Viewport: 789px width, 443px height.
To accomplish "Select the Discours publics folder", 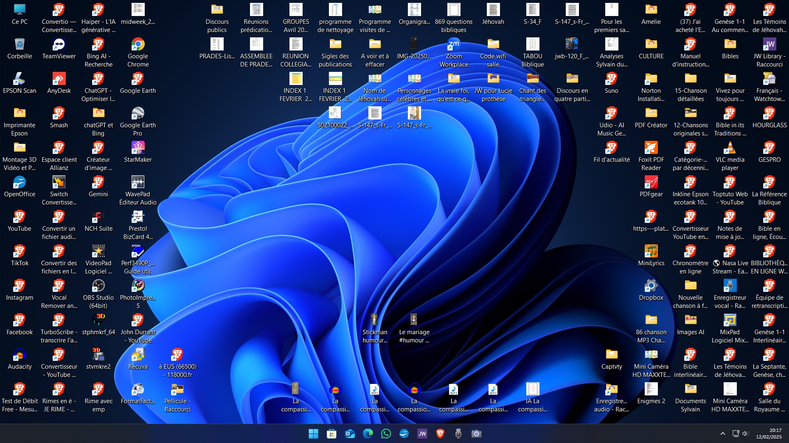I will tap(217, 10).
